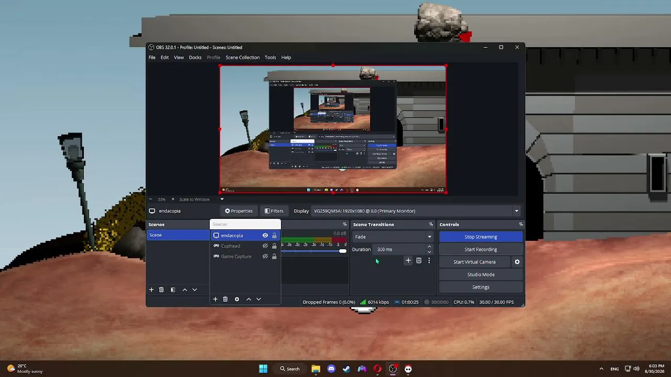Viewport: 671px width, 377px height.
Task: Remove selected source with trash icon
Action: click(225, 299)
